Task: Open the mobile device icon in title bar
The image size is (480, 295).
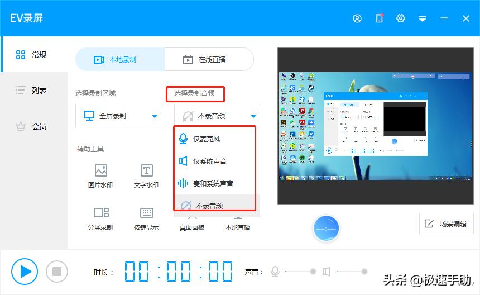Action: [x=379, y=18]
